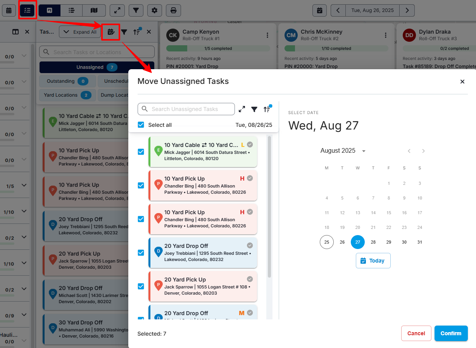Jump to Today in the calendar
Screen dimensions: 476x348
(x=373, y=261)
